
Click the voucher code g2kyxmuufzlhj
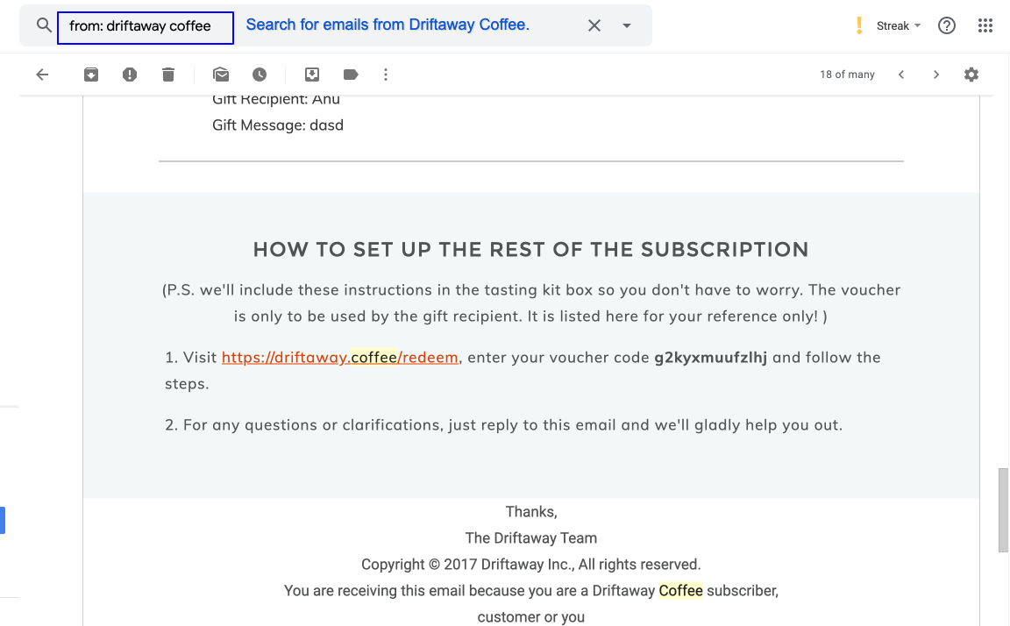click(710, 358)
